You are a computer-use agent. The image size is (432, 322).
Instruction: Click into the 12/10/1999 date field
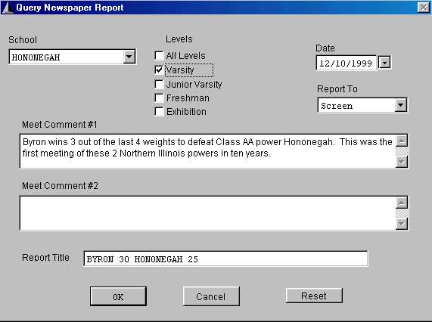coord(347,63)
